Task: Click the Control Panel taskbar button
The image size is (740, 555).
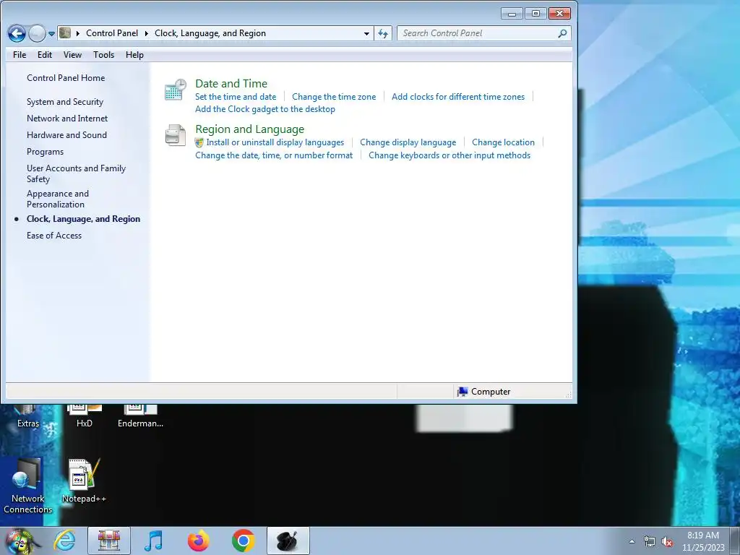Action: coord(109,541)
